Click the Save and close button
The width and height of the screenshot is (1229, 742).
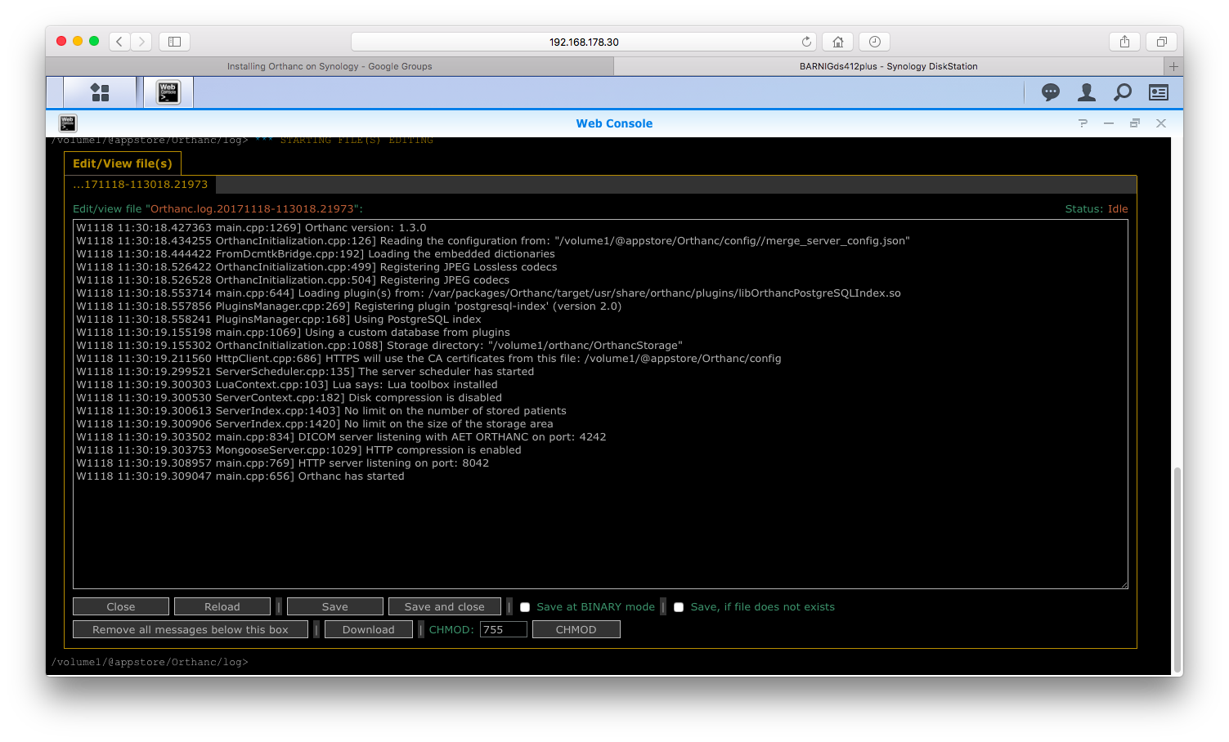(445, 606)
